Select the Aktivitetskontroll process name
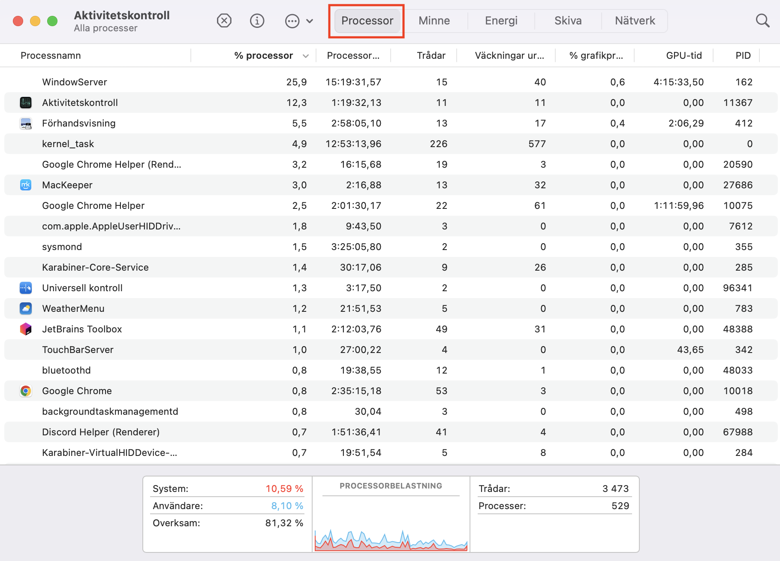Image resolution: width=780 pixels, height=561 pixels. tap(80, 103)
